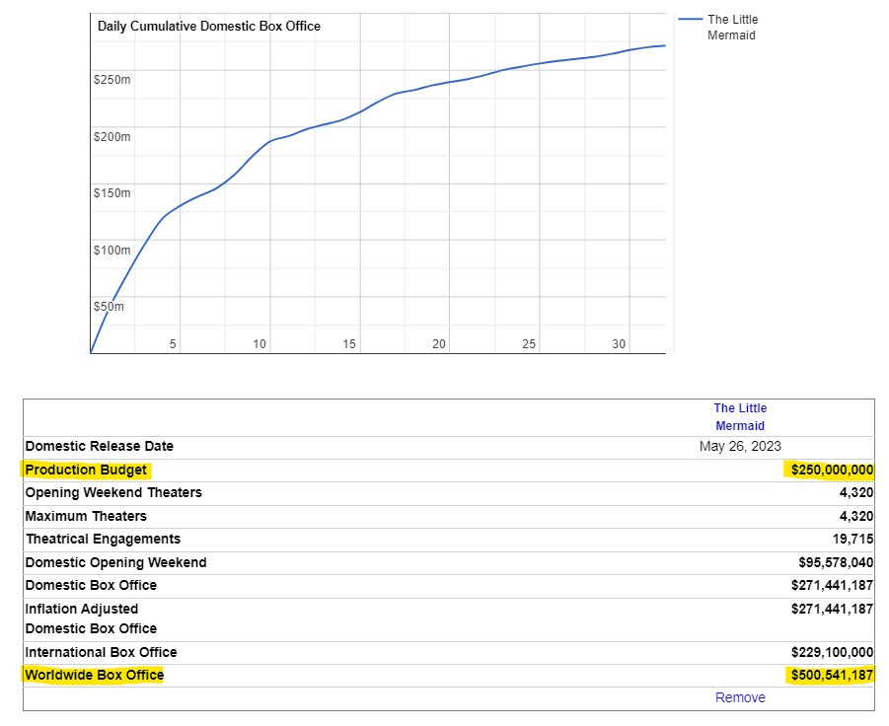Click the Remove link below the table
The image size is (889, 726).
tap(740, 697)
